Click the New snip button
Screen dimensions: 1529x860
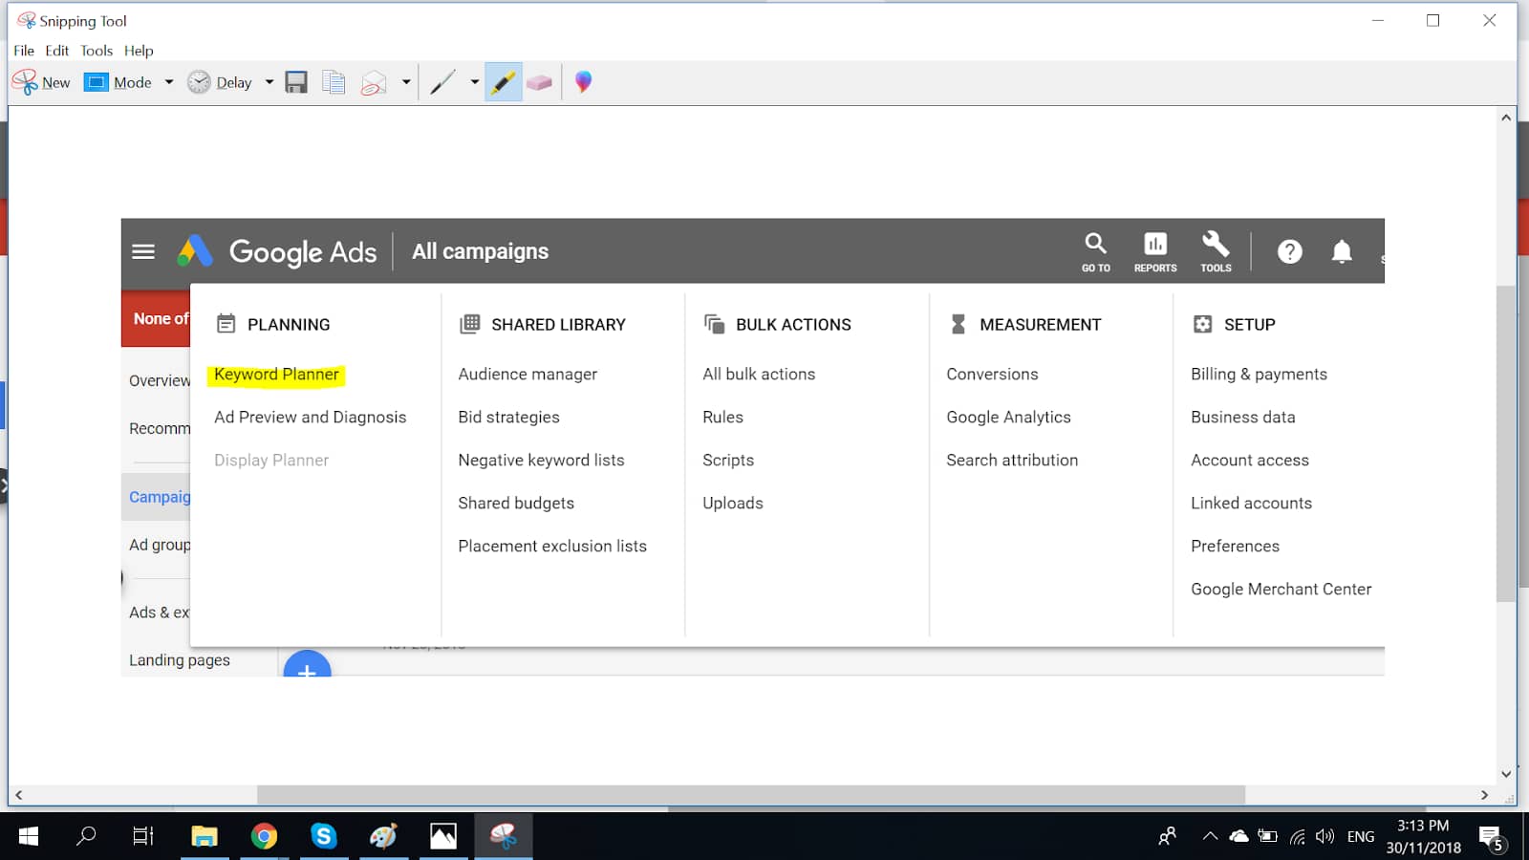click(42, 82)
